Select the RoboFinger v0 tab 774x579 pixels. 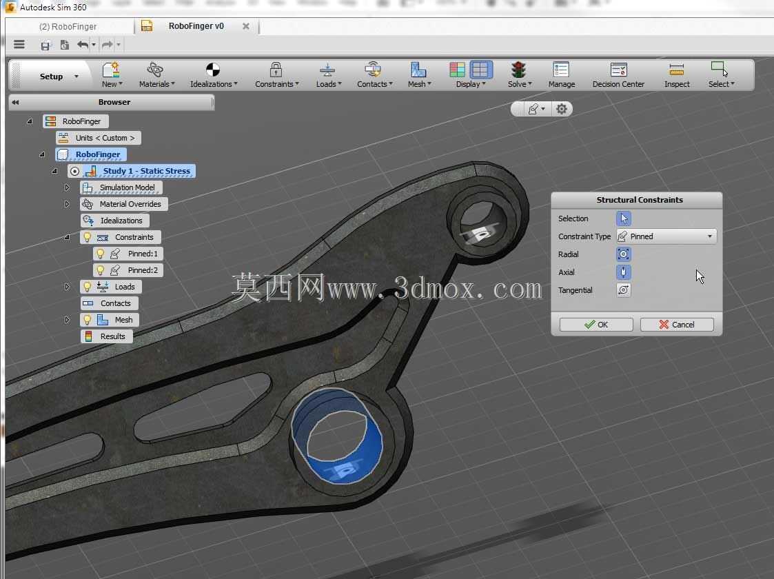(x=196, y=26)
